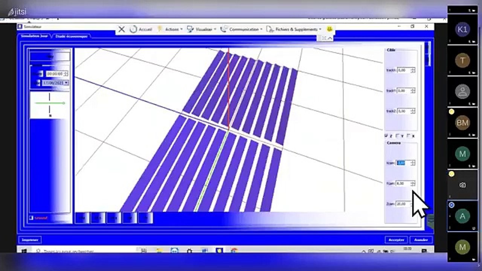Screen dimensions: 482x271
Task: Open the Accueil home icon
Action: (x=133, y=29)
